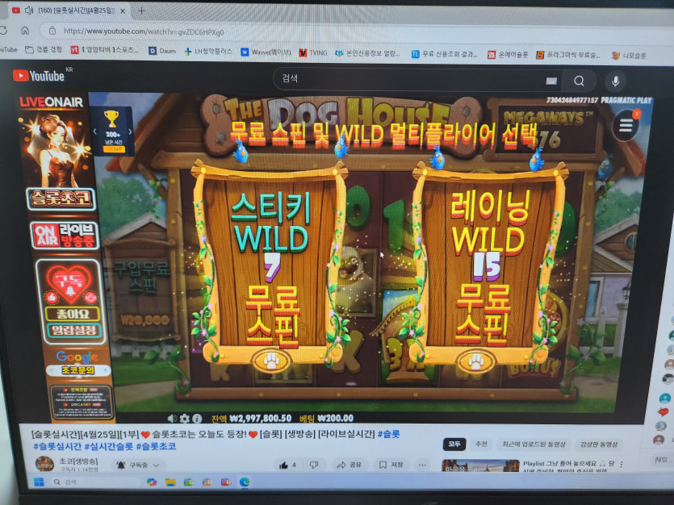Viewport: 674px width, 505px height.
Task: Click the 공유 share button
Action: (349, 465)
